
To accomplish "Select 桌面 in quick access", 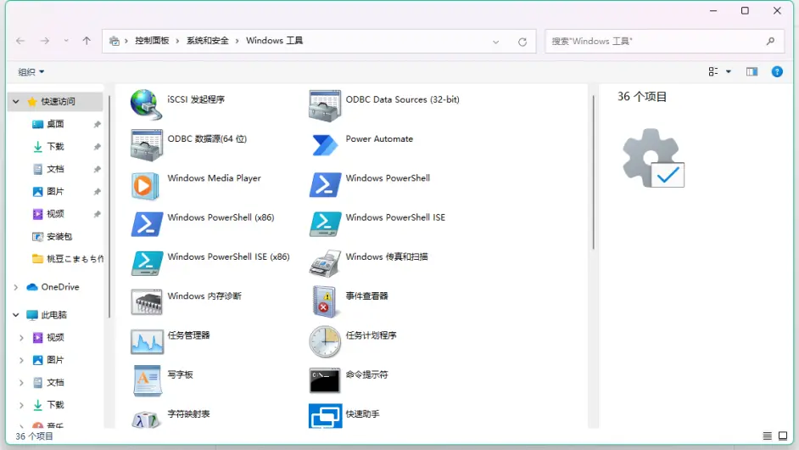I will [x=55, y=124].
